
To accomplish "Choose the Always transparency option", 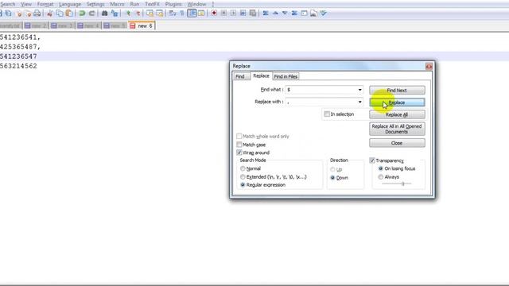I will 381,177.
